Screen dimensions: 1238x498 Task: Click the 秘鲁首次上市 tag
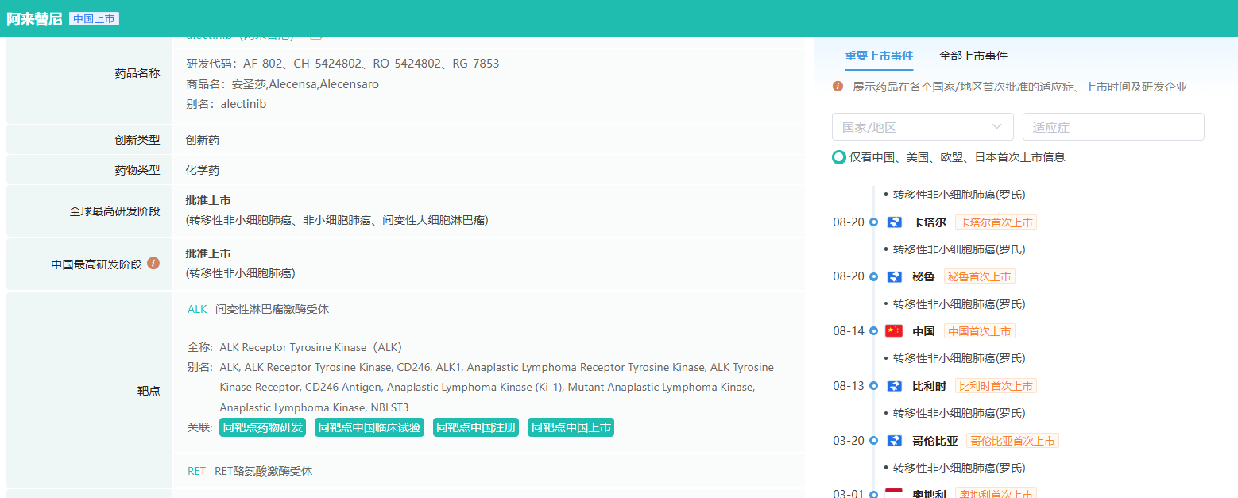[x=980, y=276]
